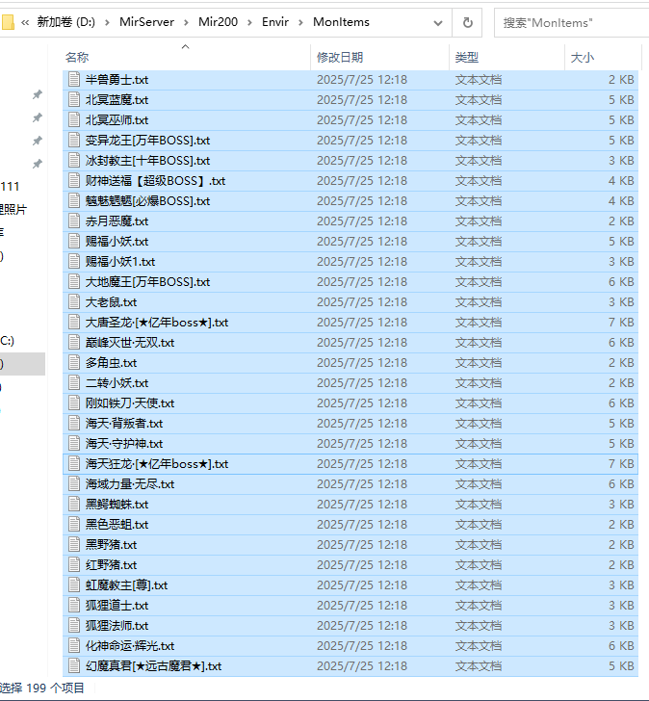Click the file icon of 海天·守护神.txt

tap(74, 444)
